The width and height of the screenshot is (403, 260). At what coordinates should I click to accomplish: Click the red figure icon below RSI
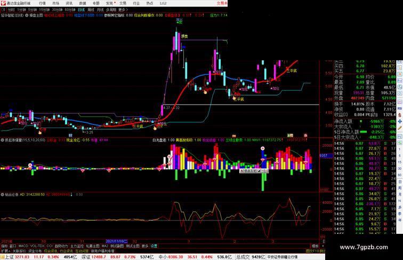pyautogui.click(x=400, y=115)
